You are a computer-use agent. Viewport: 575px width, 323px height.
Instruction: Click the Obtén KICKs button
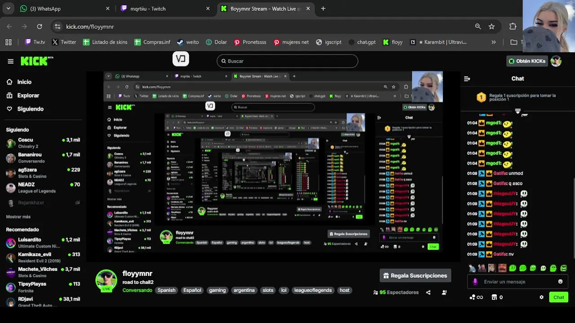click(x=527, y=61)
